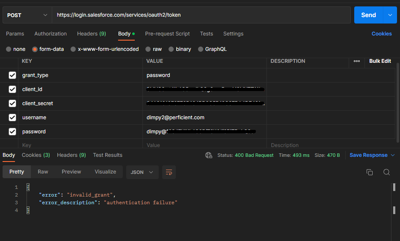The image size is (400, 241).
Task: Select the raw body type radio
Action: tap(148, 49)
